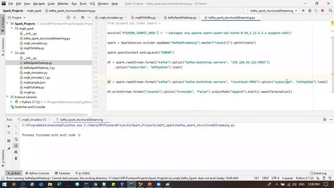Open the Event Log
This screenshot has height=188, width=334.
(x=318, y=173)
